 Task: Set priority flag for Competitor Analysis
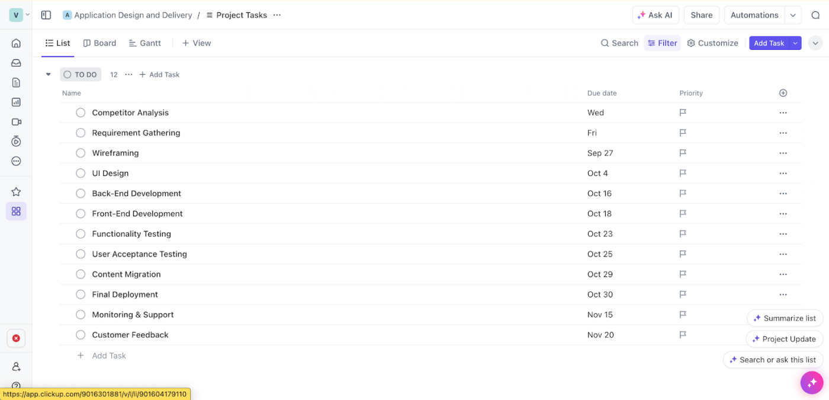[683, 113]
